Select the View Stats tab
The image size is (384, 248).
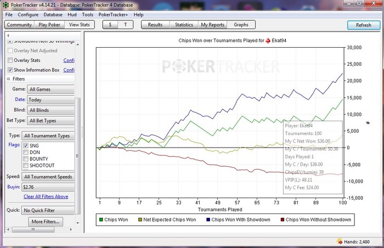80,25
